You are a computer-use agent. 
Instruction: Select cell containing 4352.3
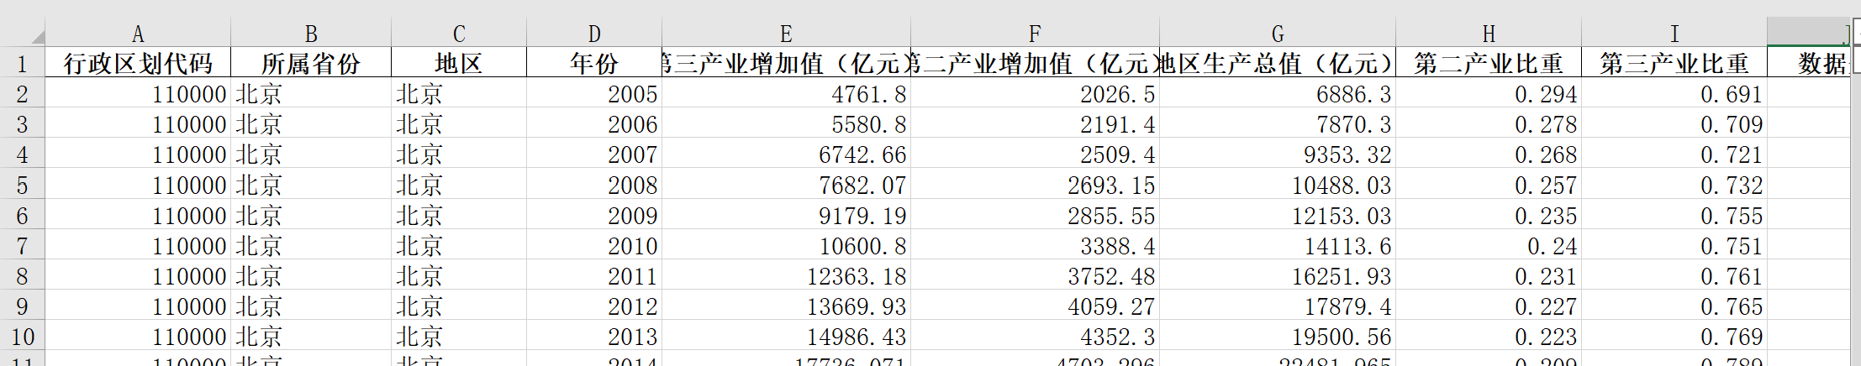tap(1035, 337)
